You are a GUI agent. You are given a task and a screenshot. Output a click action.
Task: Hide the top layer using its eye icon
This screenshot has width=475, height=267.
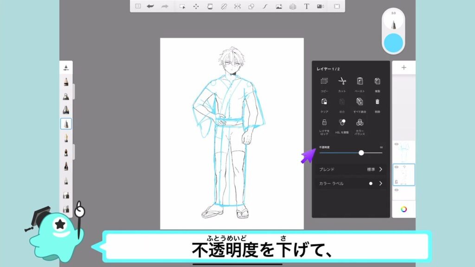(x=396, y=144)
